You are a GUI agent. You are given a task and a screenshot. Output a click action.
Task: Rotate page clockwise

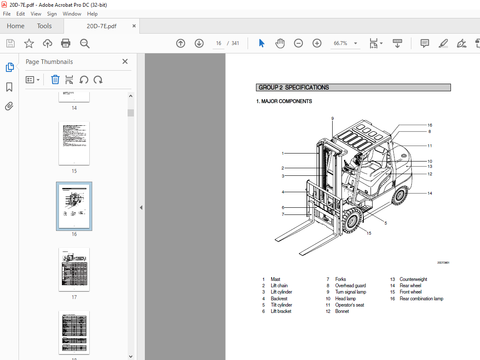98,80
